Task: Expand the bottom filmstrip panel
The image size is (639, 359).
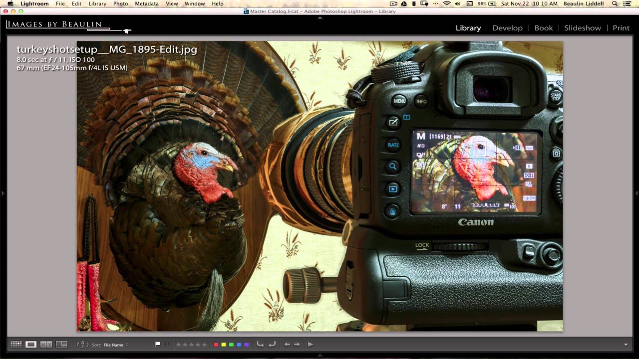Action: pyautogui.click(x=320, y=355)
